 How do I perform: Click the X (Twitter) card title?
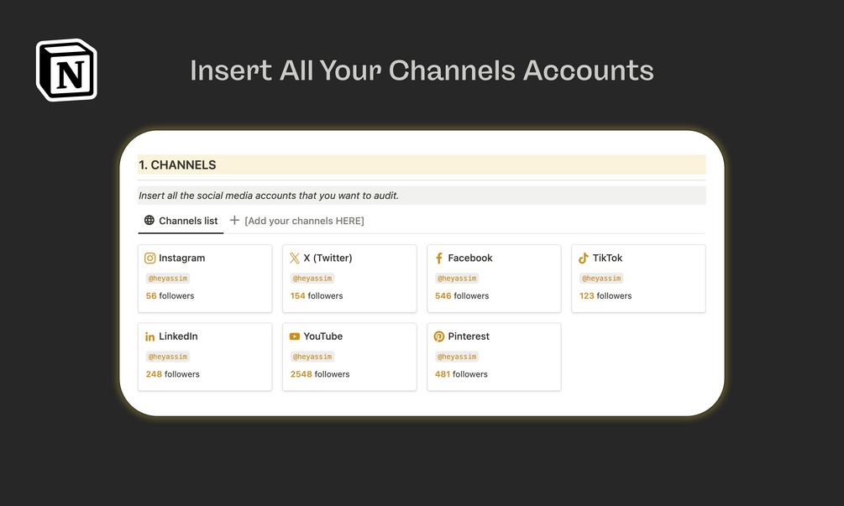(x=328, y=258)
